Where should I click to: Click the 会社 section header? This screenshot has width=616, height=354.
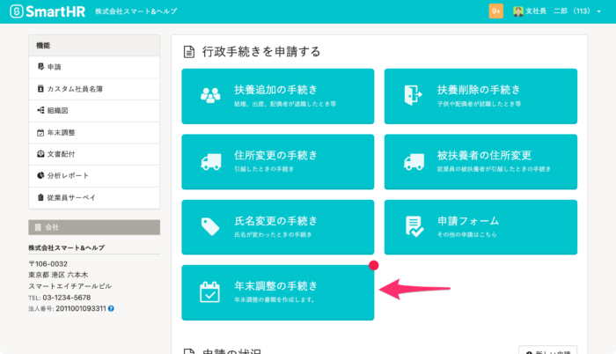point(94,227)
